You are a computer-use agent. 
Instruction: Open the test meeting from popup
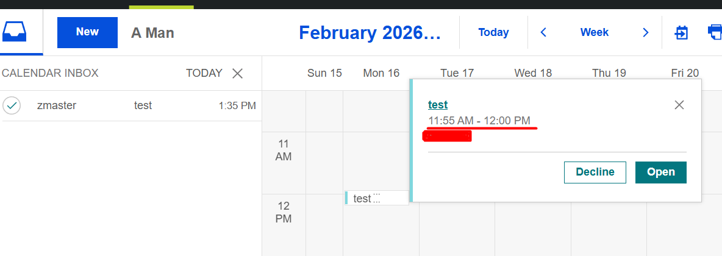pyautogui.click(x=660, y=172)
